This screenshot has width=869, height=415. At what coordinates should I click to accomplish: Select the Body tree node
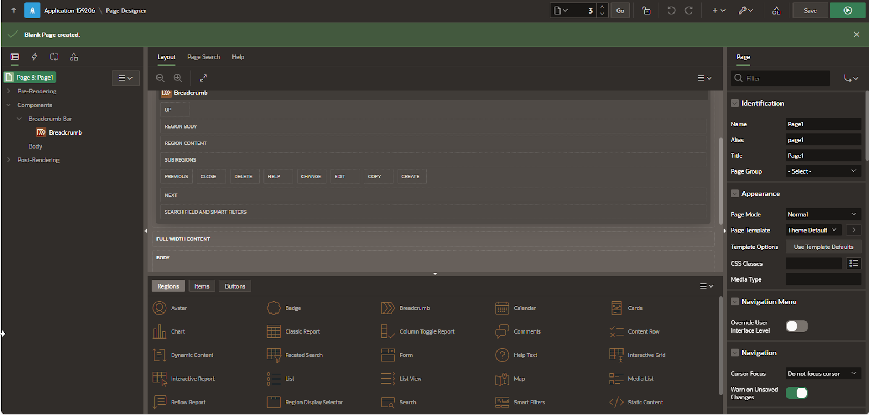[x=35, y=146]
